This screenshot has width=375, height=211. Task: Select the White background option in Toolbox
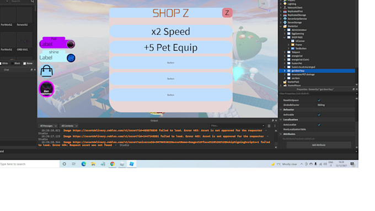click(x=4, y=63)
